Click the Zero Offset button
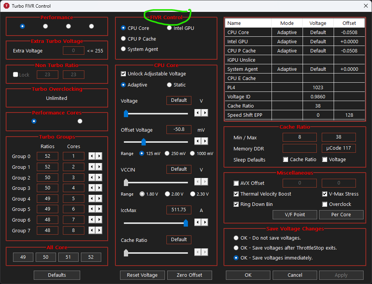 click(189, 275)
